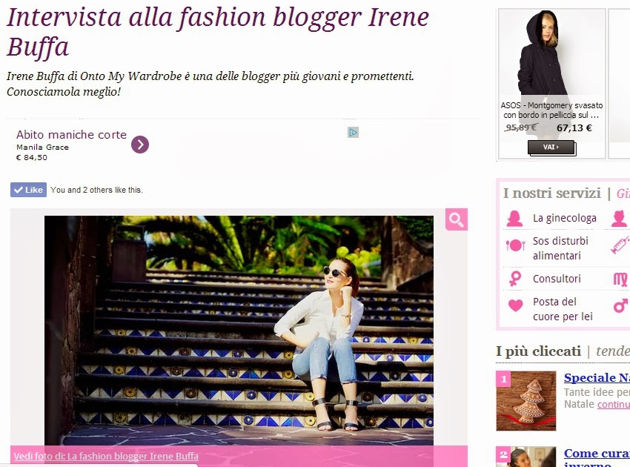Open Vedi foto di: La fashion blogger link
Viewport: 630px width, 467px height.
click(106, 456)
